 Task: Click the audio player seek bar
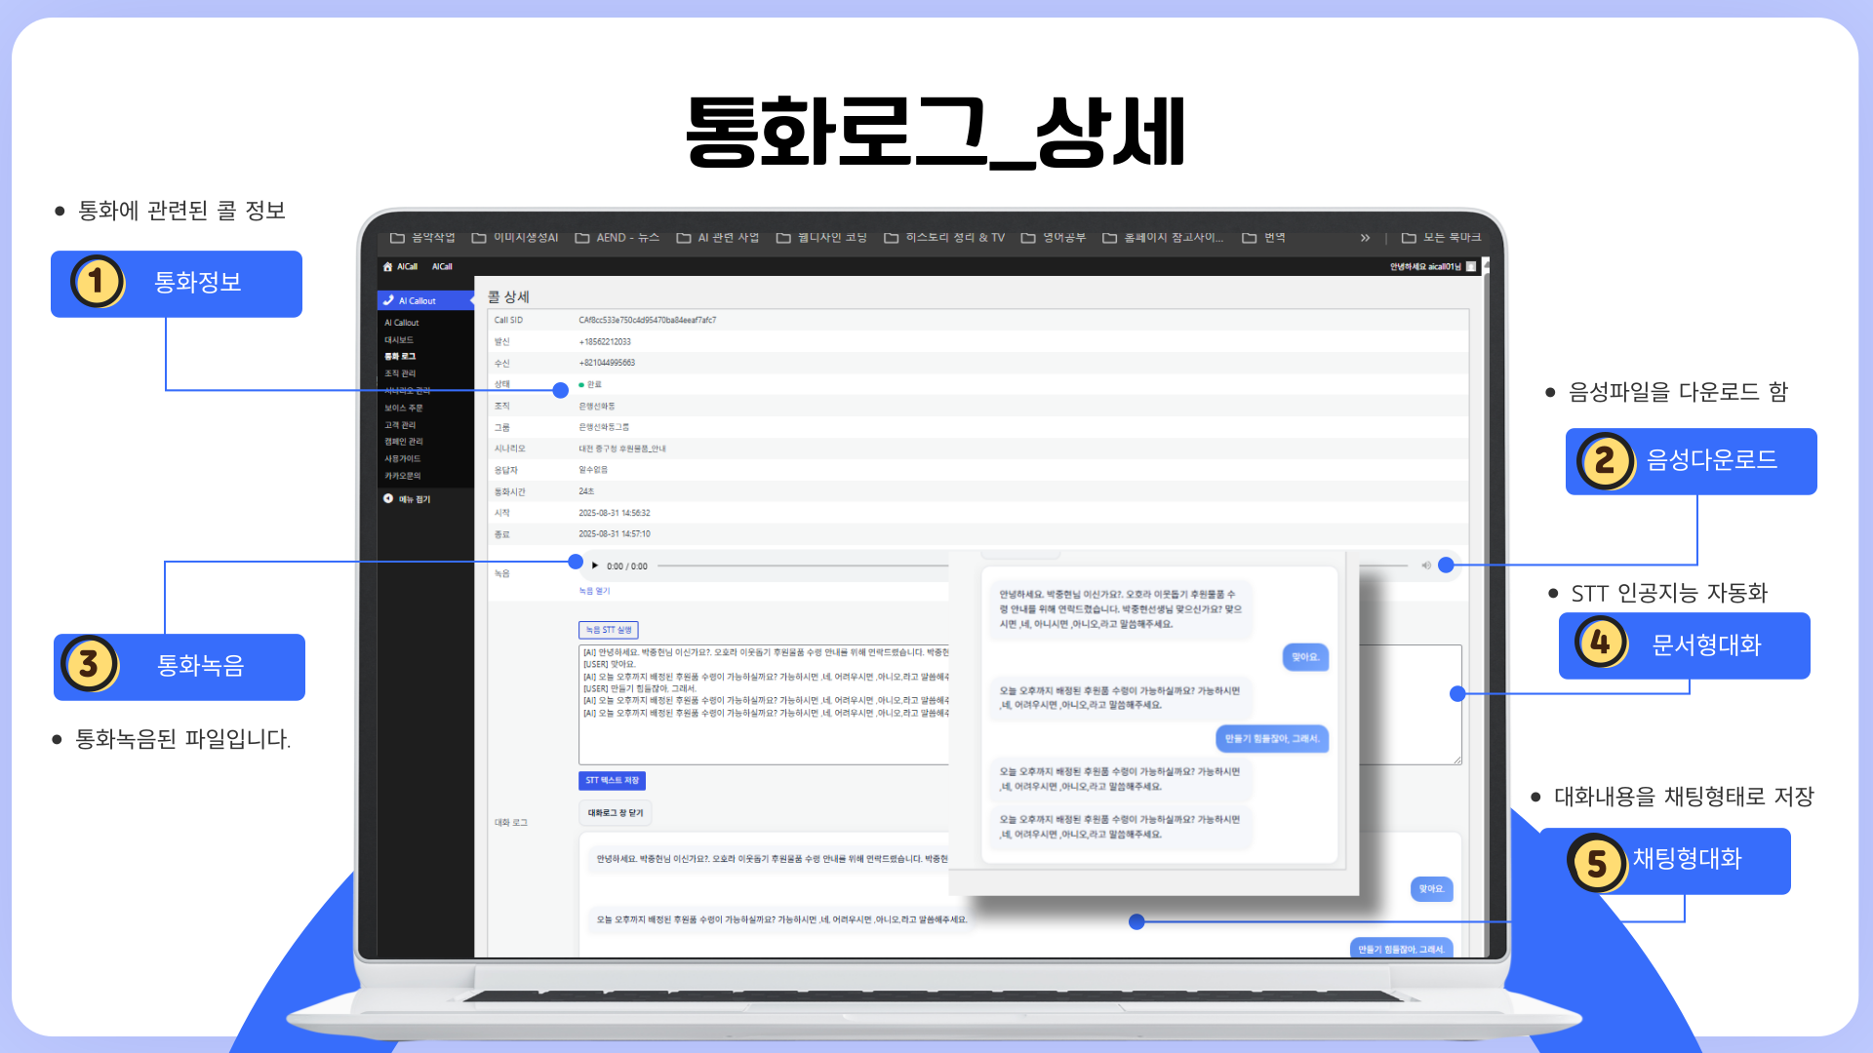(x=800, y=565)
